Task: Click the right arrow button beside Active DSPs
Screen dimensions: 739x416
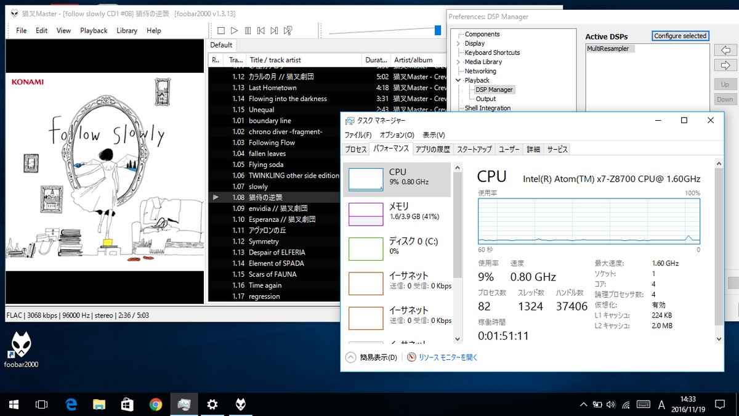Action: pyautogui.click(x=725, y=65)
